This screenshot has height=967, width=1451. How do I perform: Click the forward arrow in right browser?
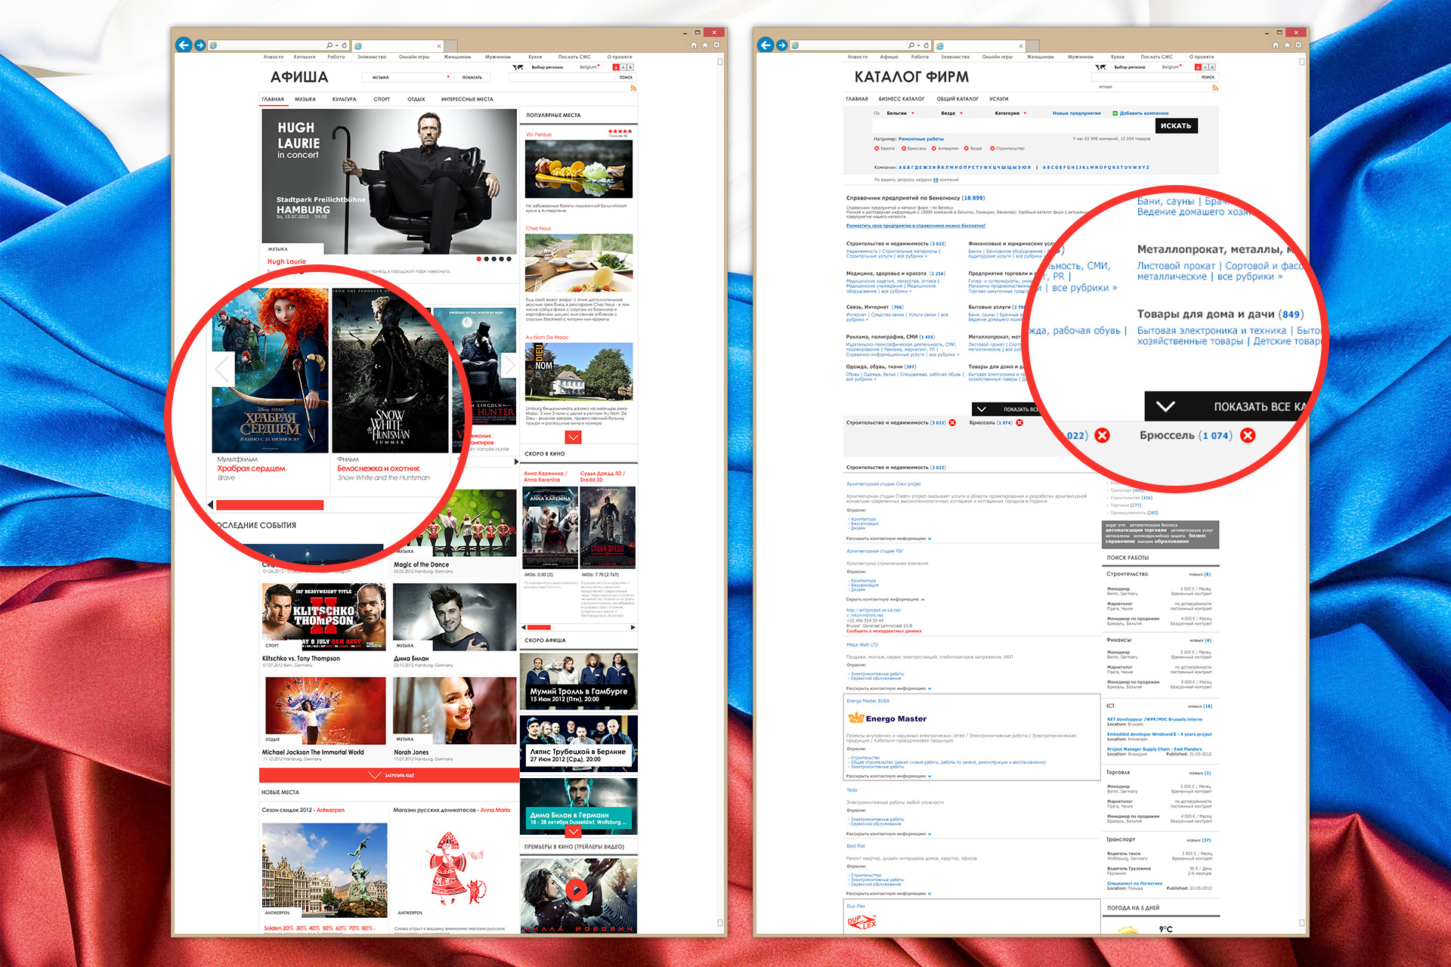[781, 45]
